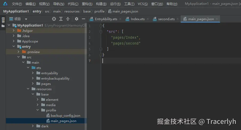Collapse the entry module
241x130 pixels.
(x=14, y=46)
